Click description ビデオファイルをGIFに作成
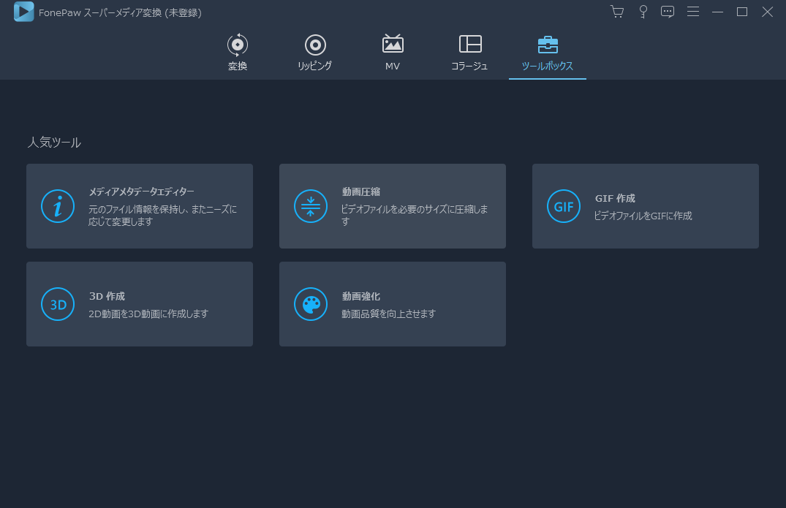The width and height of the screenshot is (786, 508). 643,216
